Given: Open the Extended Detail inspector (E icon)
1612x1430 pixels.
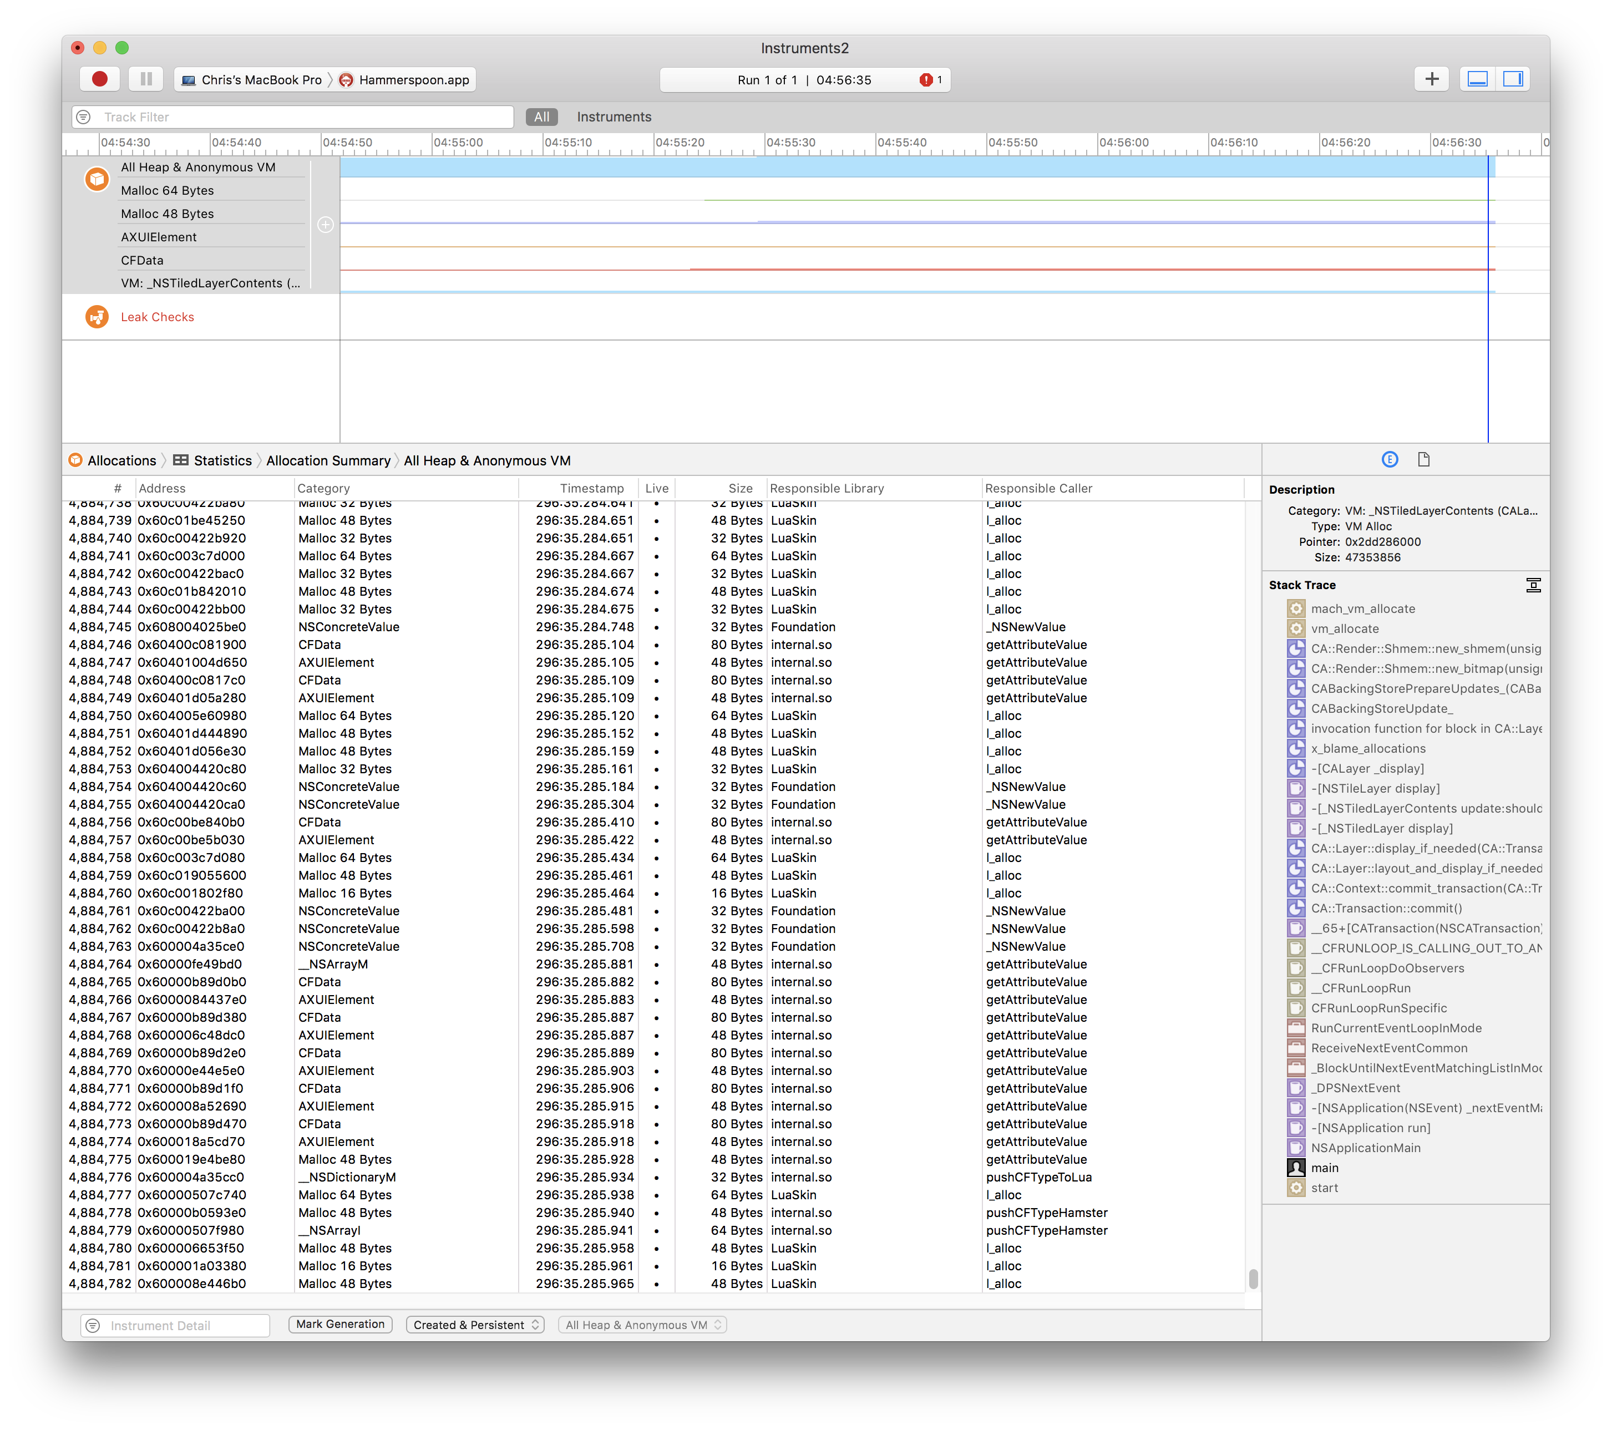Looking at the screenshot, I should [x=1390, y=459].
